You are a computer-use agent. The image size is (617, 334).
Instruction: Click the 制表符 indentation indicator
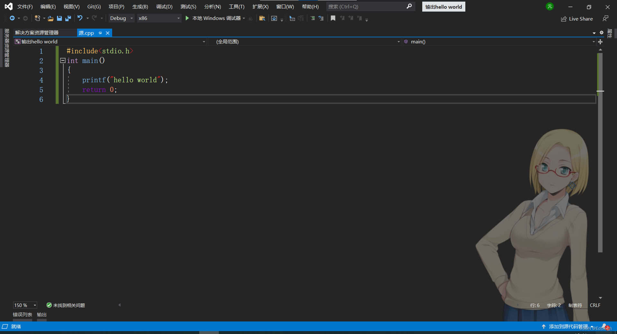[575, 305]
